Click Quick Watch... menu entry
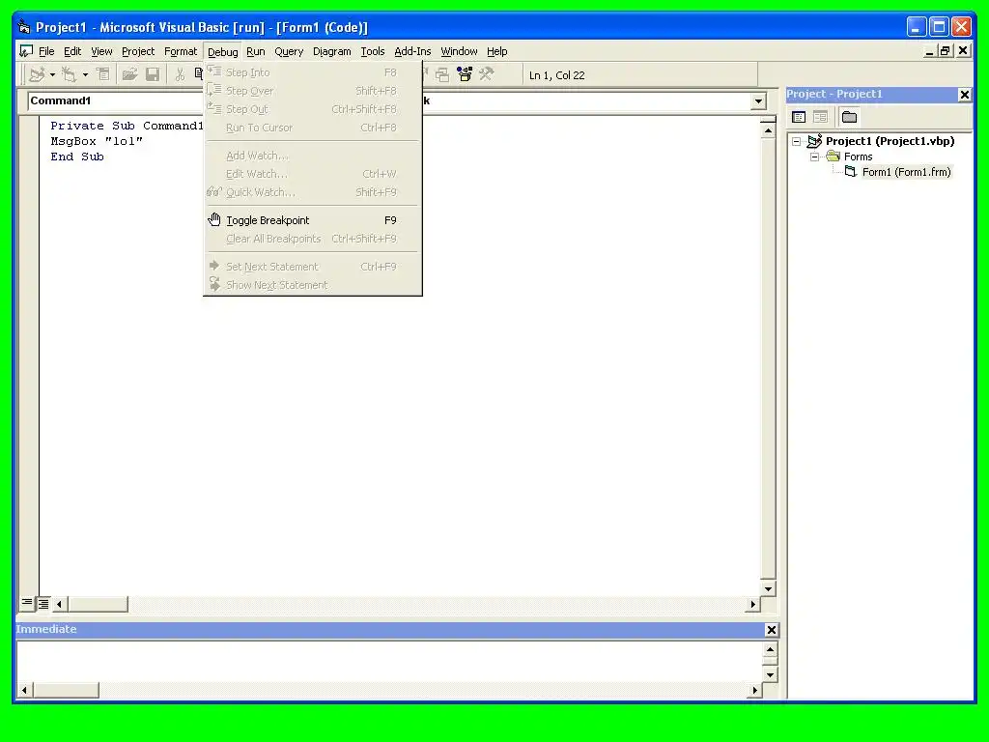The image size is (989, 742). click(313, 192)
